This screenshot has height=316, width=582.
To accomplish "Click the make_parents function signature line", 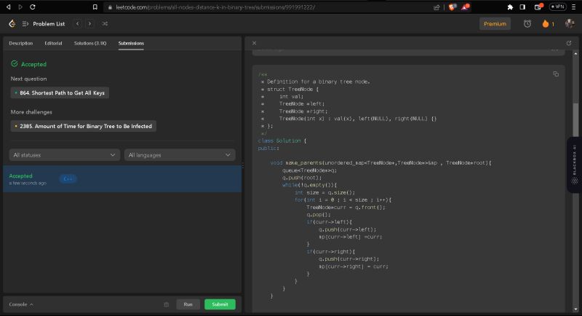I will pyautogui.click(x=380, y=162).
